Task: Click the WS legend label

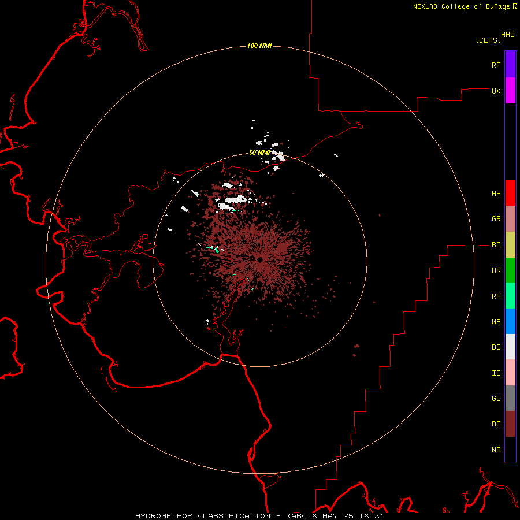Action: (496, 322)
